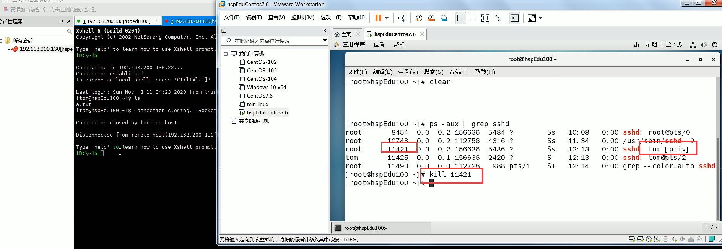Open the 终端 menu in CentOS panel
This screenshot has height=249, width=722.
pyautogui.click(x=400, y=44)
